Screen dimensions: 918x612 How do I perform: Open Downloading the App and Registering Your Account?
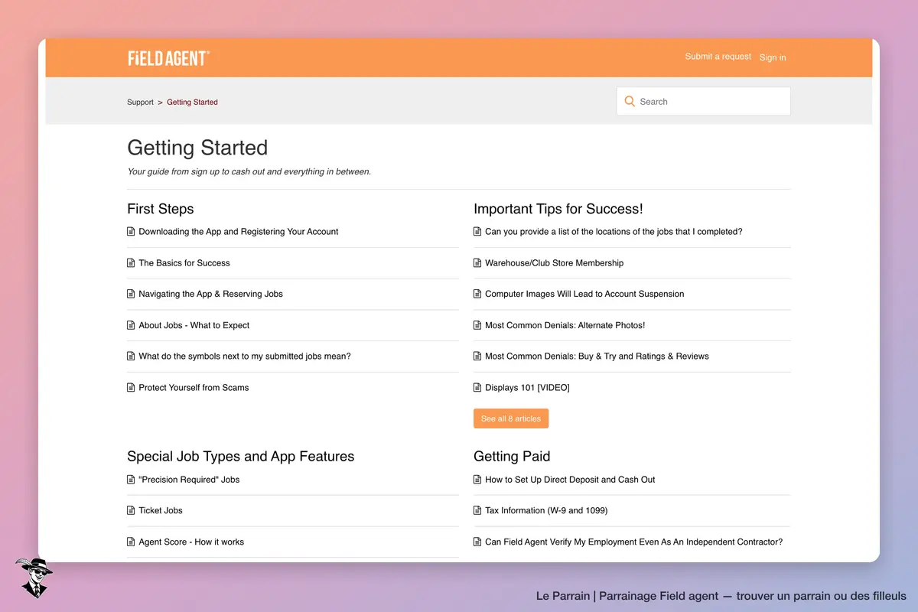[239, 232]
